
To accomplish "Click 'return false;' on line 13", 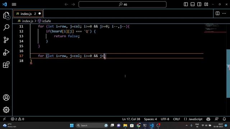I will [67, 36].
